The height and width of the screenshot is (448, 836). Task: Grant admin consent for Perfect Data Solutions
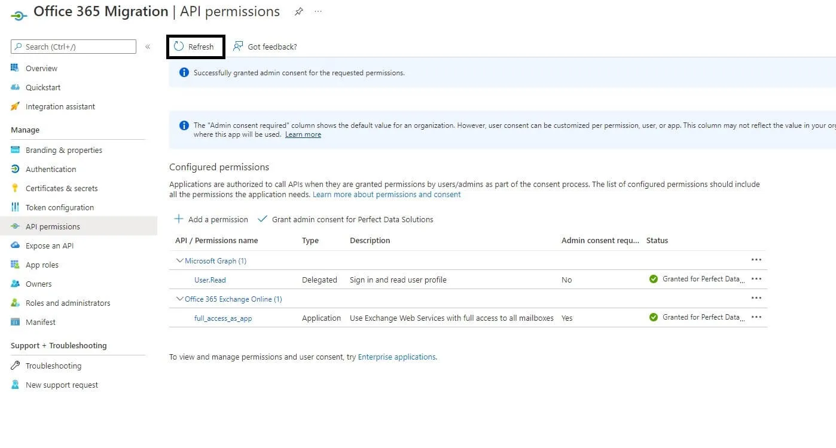pyautogui.click(x=345, y=219)
